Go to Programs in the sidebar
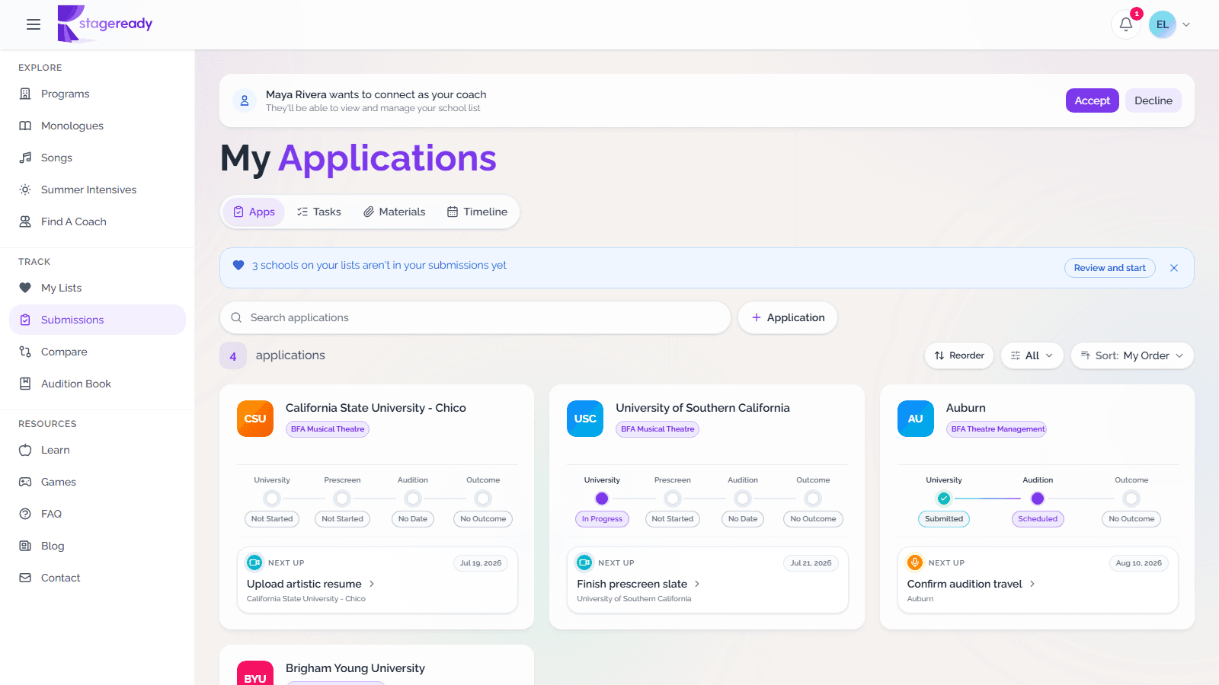 (x=98, y=94)
